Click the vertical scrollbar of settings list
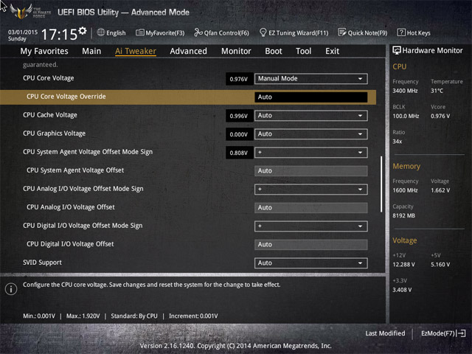Screen dimensions: 472x354 pos(381,184)
